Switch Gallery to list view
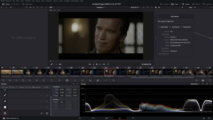213x120 pixels. pos(34,7)
